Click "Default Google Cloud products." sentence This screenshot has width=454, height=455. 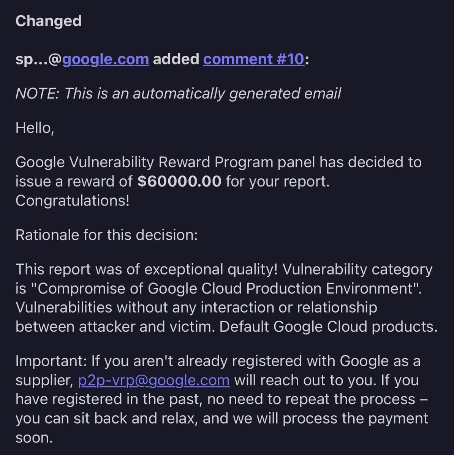click(x=329, y=326)
